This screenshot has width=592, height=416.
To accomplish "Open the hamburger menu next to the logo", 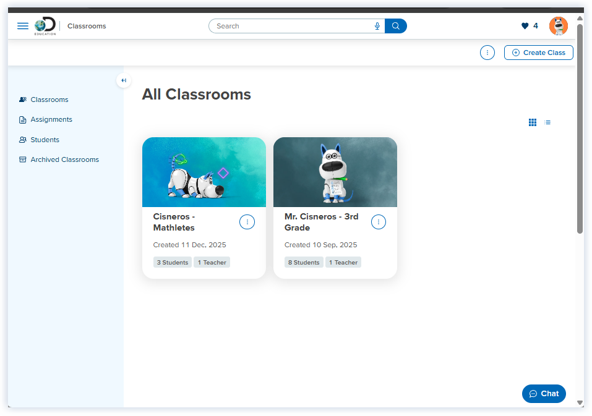I will click(23, 26).
